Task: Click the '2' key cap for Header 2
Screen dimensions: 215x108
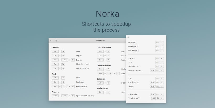Action: (162, 47)
